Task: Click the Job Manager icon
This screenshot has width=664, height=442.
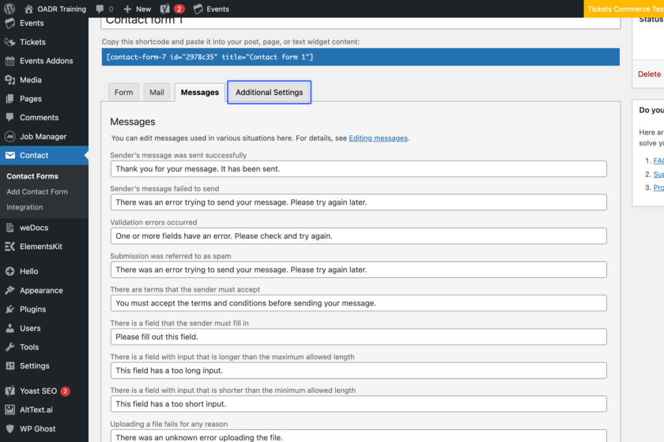Action: point(10,137)
